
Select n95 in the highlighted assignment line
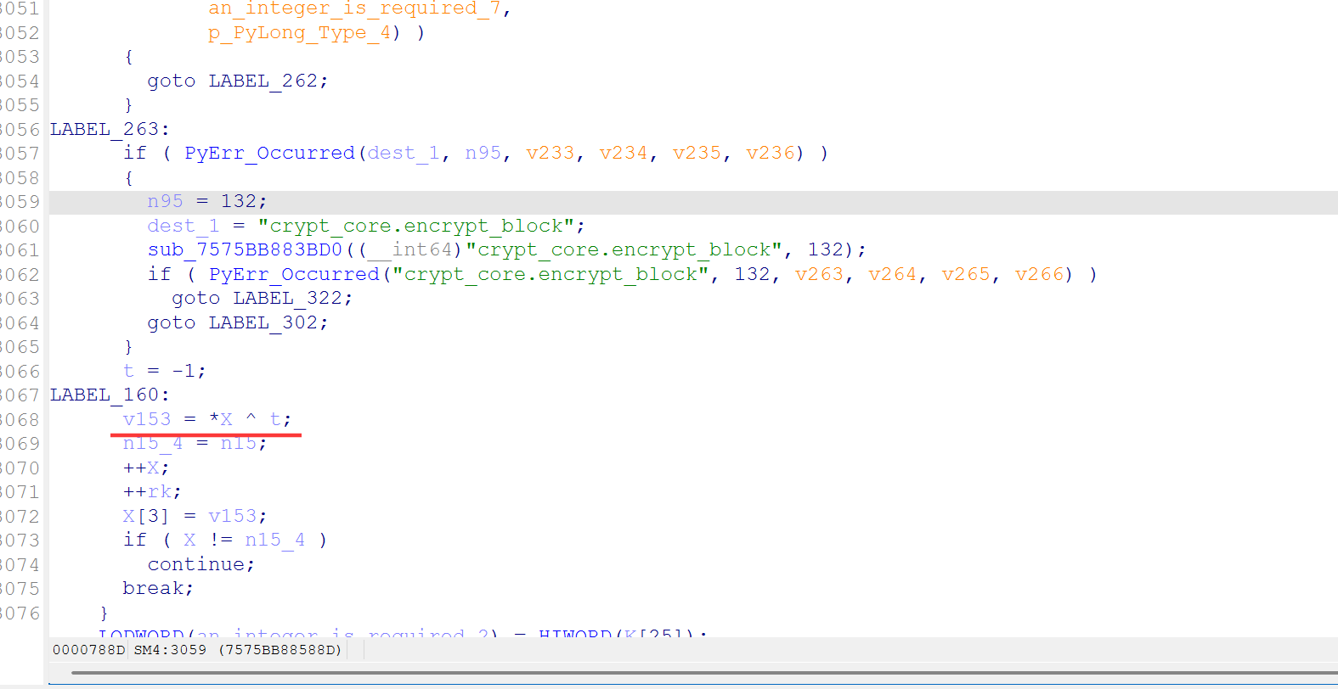(x=165, y=202)
